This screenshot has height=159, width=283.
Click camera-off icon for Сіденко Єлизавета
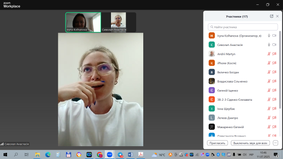tap(274, 99)
